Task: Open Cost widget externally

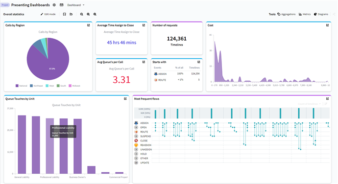Action: tap(327, 25)
